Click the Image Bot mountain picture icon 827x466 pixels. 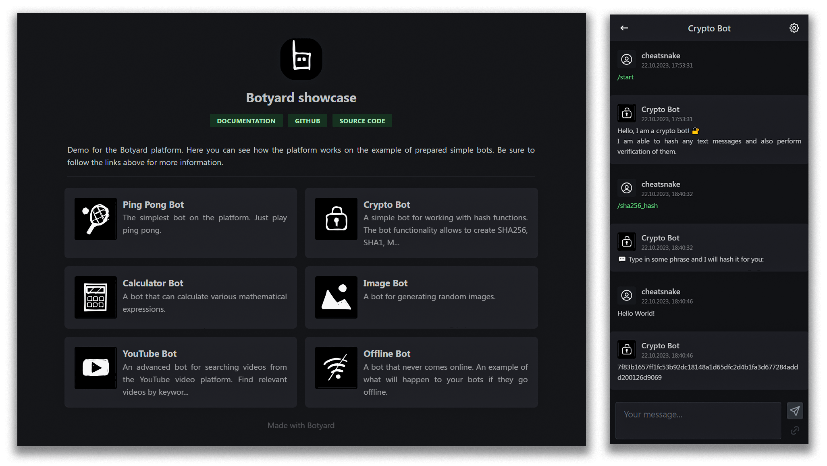coord(336,297)
